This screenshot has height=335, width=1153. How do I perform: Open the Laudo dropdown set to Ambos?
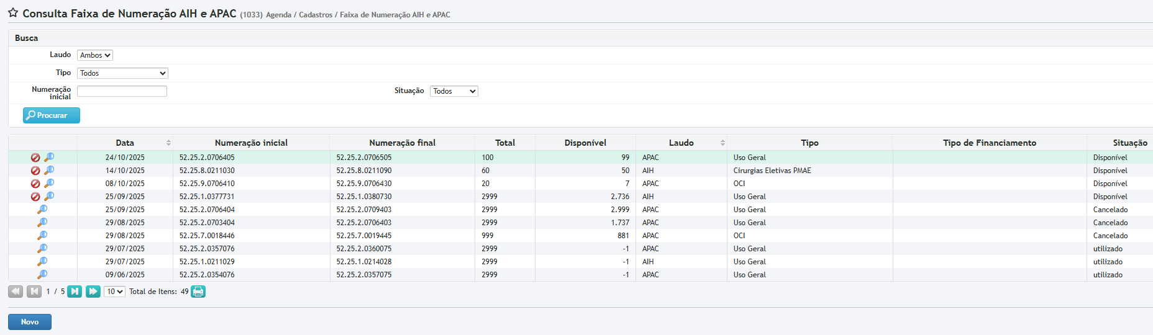pos(95,55)
